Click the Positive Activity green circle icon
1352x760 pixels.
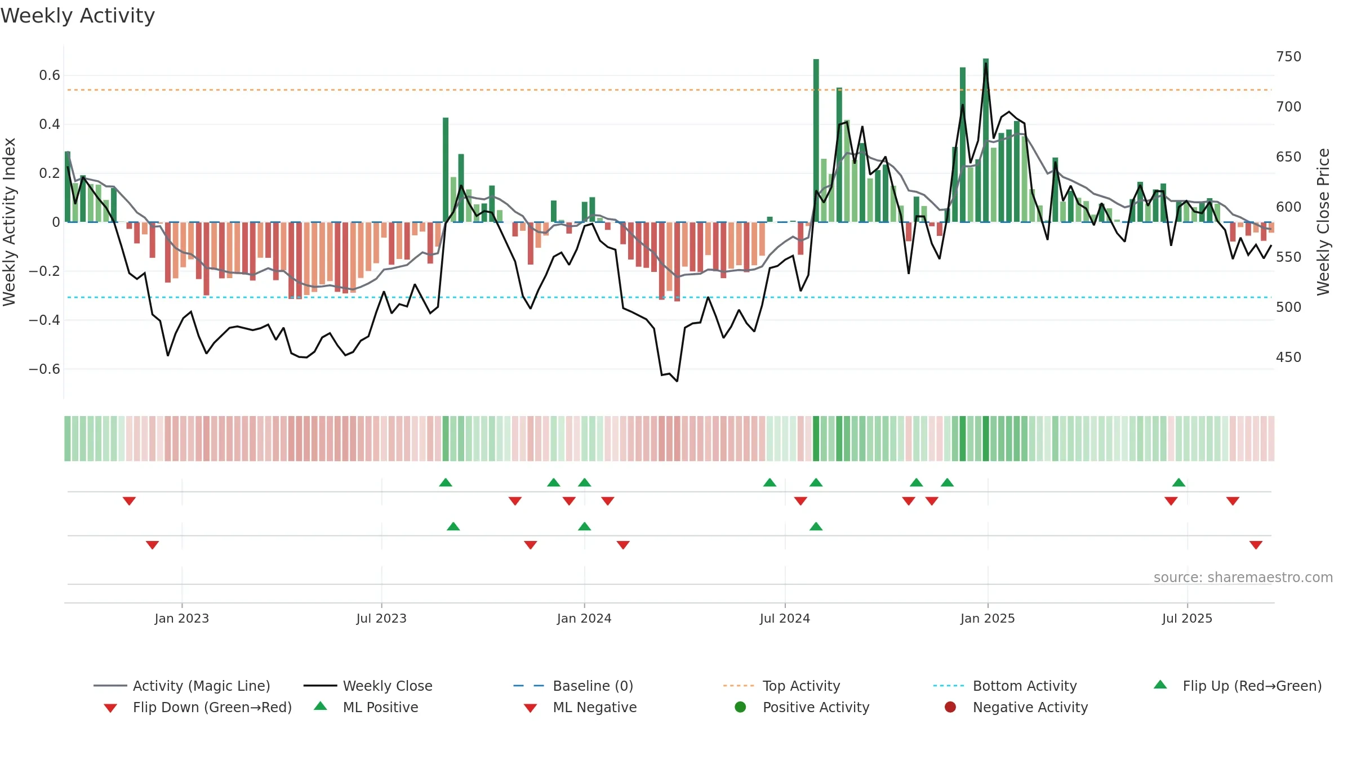[x=740, y=707]
